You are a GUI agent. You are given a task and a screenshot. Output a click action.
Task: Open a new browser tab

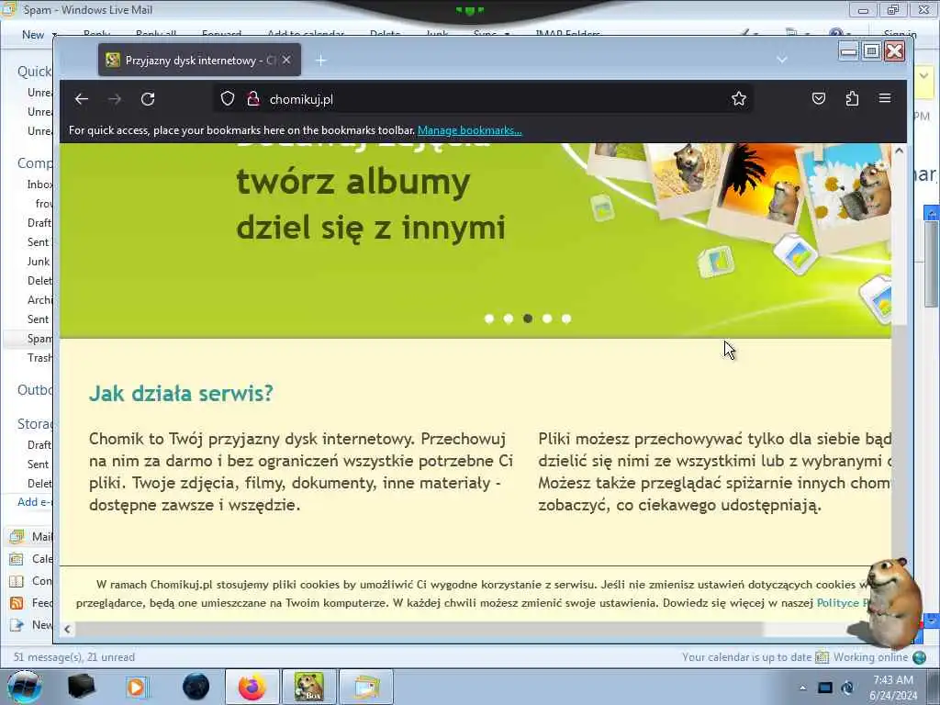[x=320, y=60]
